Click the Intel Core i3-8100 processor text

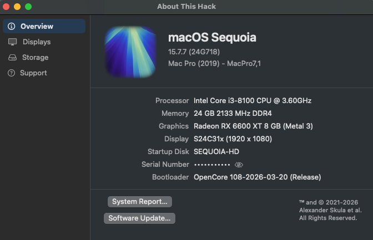pyautogui.click(x=253, y=100)
